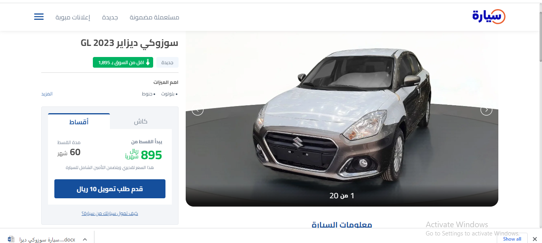Open the إعلانات مبوبة menu item
The width and height of the screenshot is (542, 243).
(73, 17)
